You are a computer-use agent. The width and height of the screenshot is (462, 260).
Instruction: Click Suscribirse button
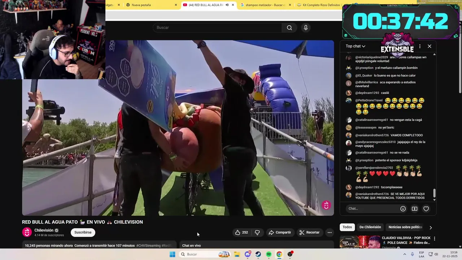[x=83, y=233]
